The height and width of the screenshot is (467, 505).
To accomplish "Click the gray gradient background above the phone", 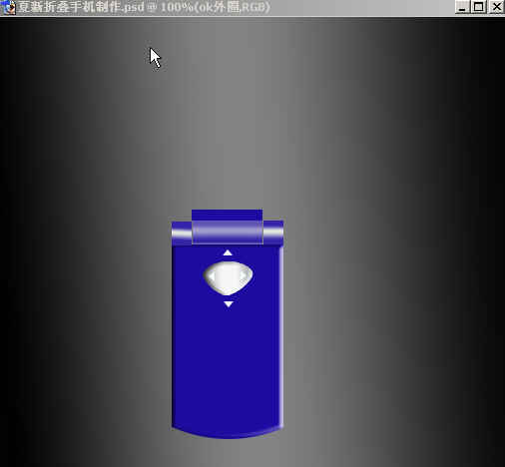I will [233, 117].
